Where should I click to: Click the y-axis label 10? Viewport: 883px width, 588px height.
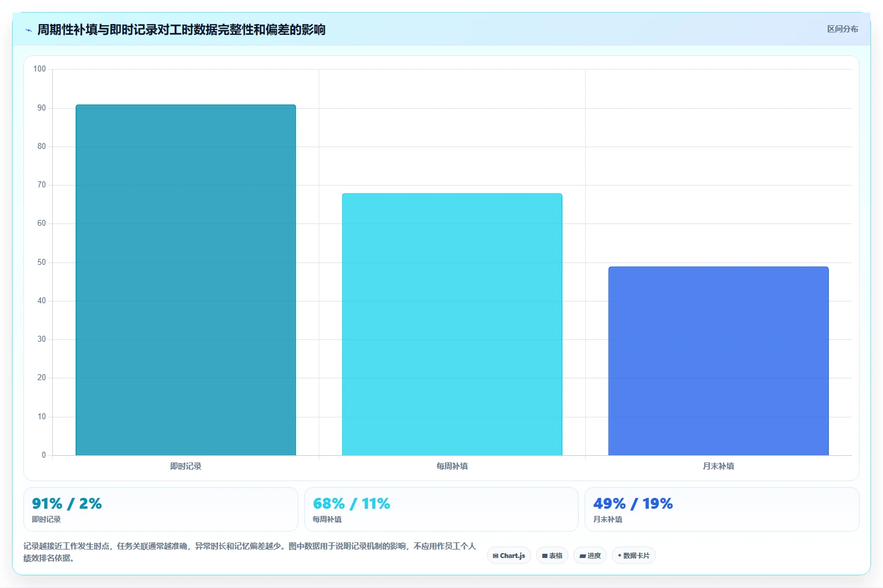tap(41, 417)
